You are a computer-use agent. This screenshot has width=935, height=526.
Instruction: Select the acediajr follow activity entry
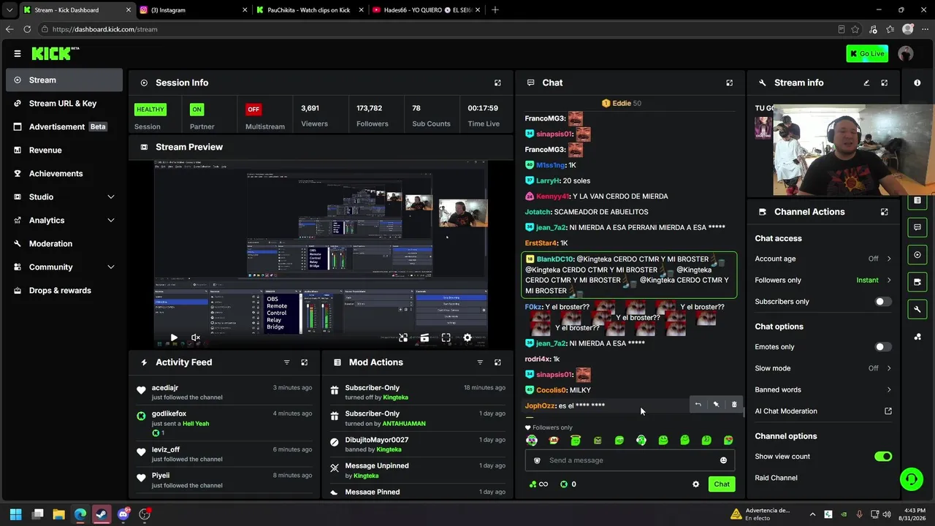point(225,392)
